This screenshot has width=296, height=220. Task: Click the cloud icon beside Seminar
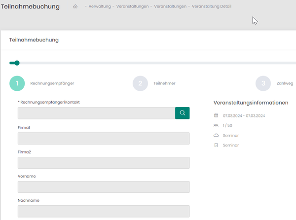216,135
